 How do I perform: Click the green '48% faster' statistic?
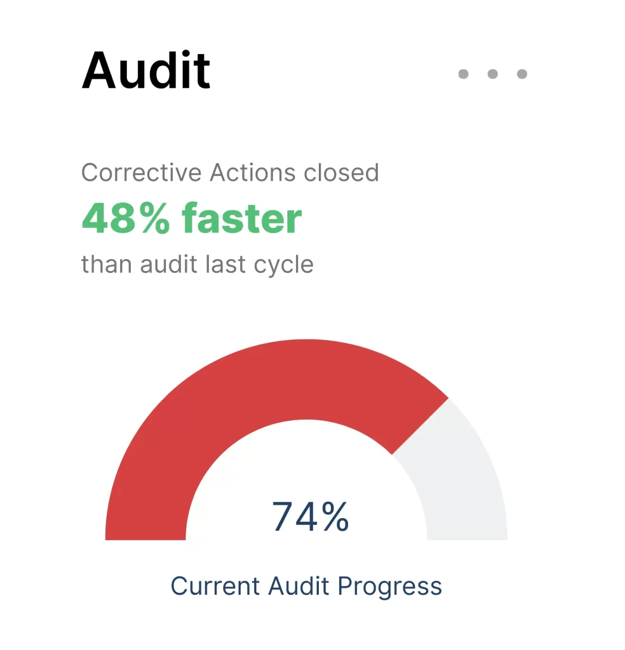(x=192, y=218)
